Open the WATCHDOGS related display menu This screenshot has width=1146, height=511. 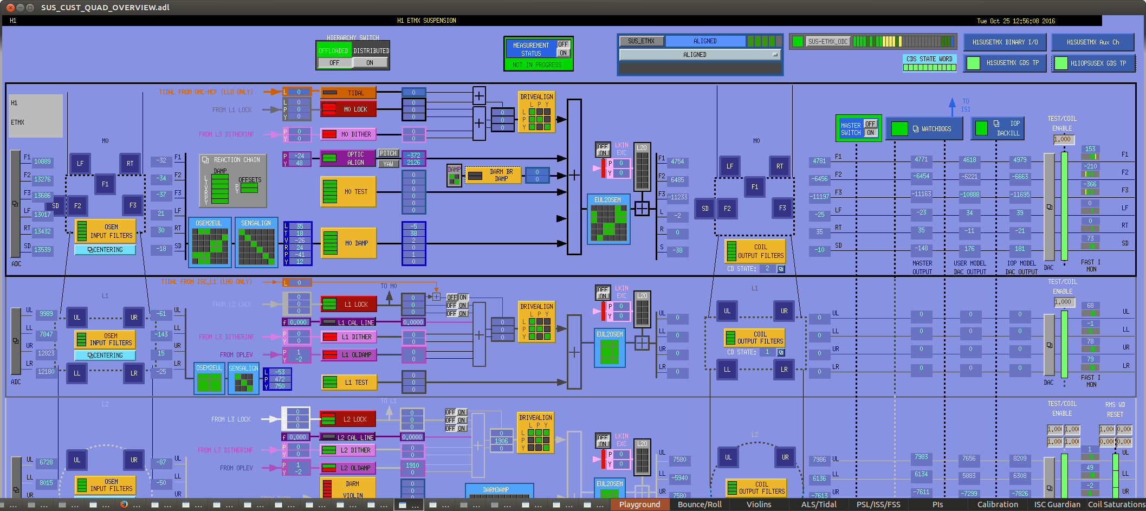tap(924, 128)
